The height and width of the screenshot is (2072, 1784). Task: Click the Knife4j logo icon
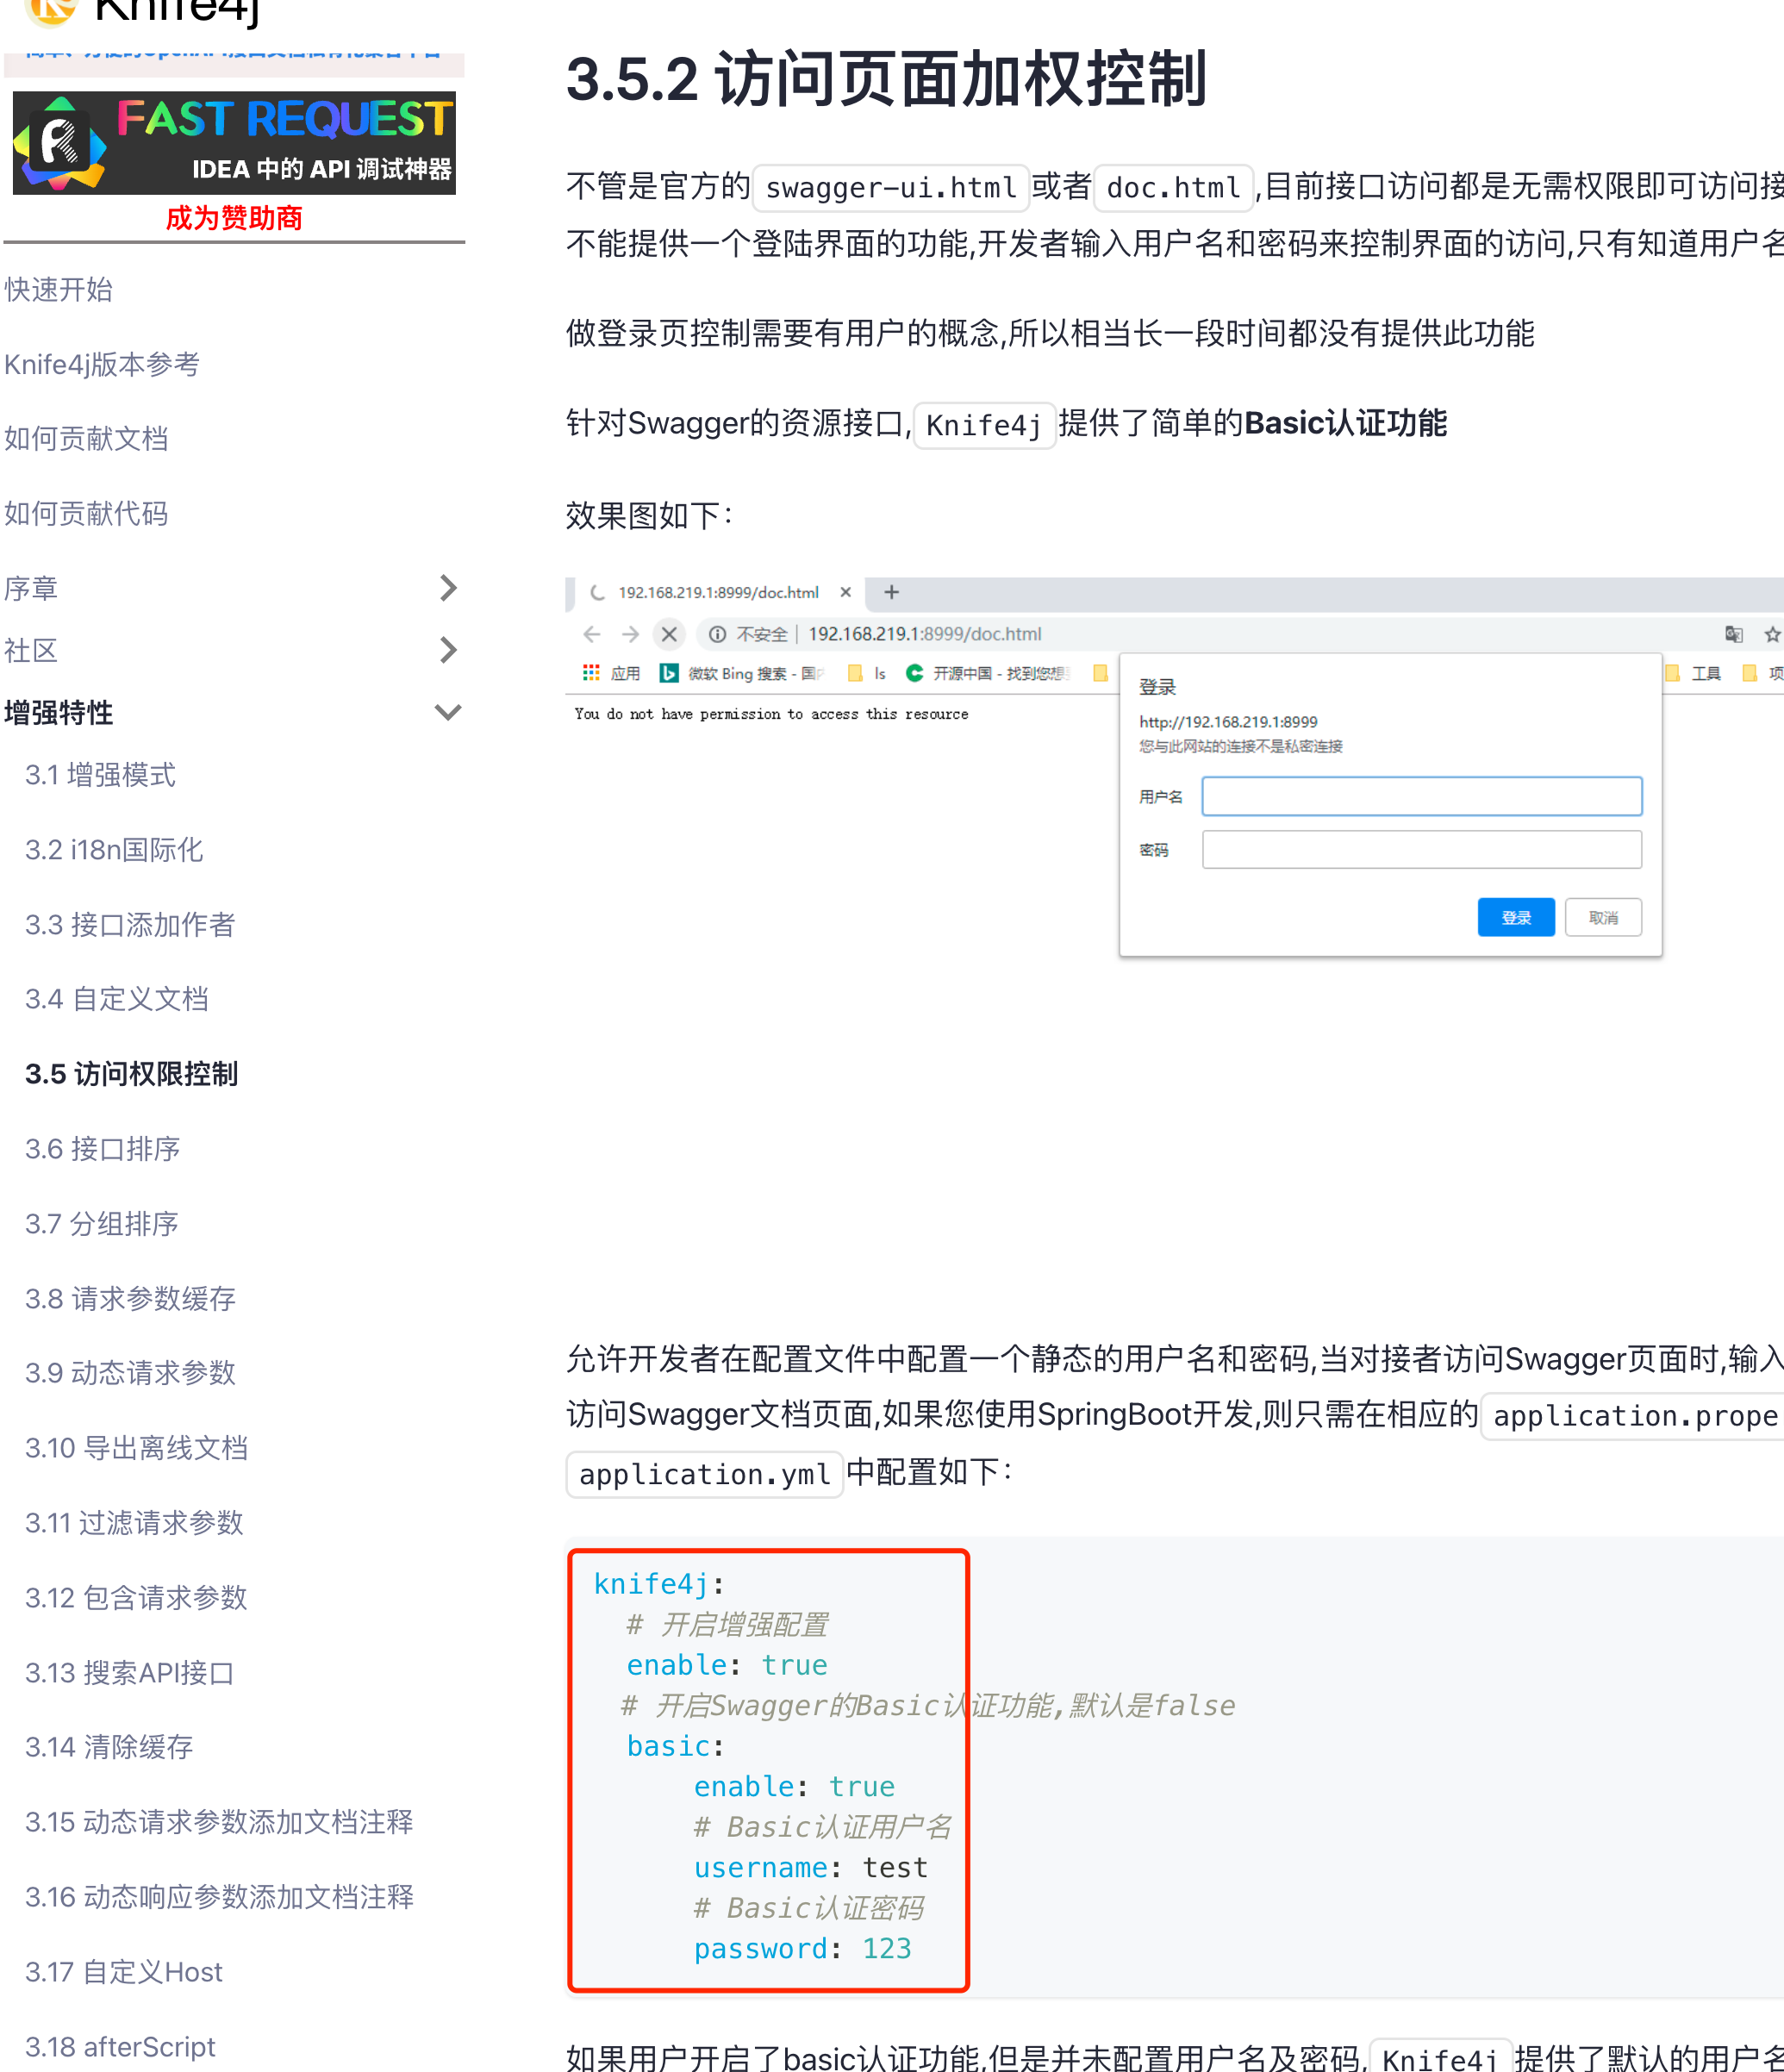[x=50, y=10]
